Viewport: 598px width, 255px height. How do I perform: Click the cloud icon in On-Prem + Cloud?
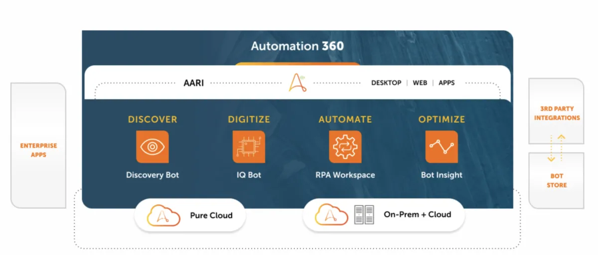(331, 215)
